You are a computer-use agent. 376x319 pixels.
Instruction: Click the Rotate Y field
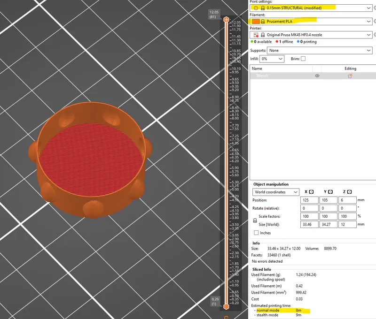pyautogui.click(x=328, y=208)
